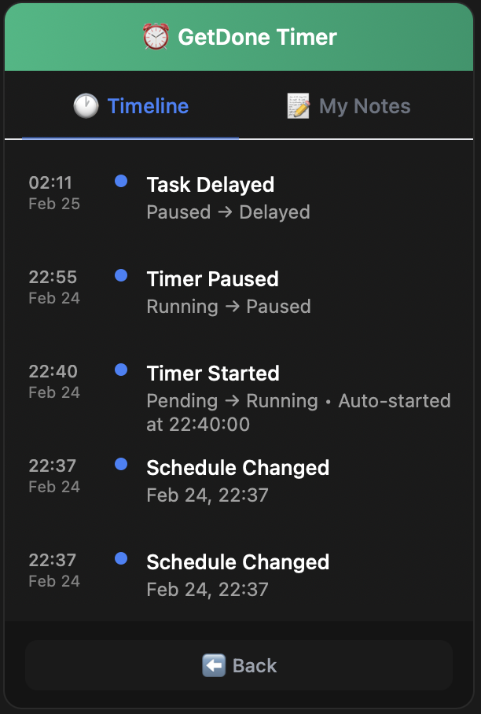This screenshot has width=481, height=714.
Task: Select the blue dot next to Task Delayed
Action: (121, 181)
